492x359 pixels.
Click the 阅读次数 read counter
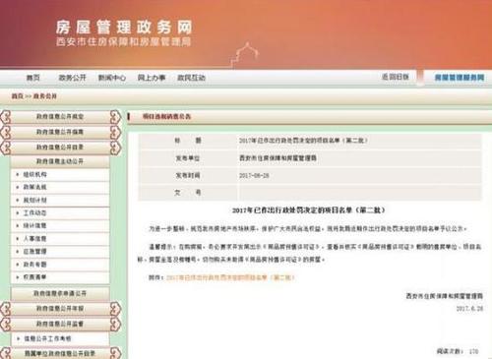[458, 351]
